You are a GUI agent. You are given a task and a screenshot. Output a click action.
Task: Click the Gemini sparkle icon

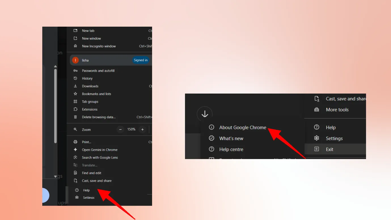75,150
